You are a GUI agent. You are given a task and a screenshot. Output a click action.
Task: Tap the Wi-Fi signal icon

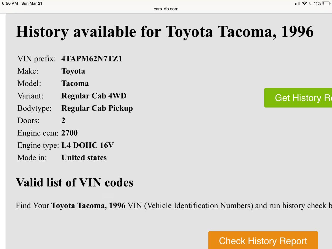[305, 3]
